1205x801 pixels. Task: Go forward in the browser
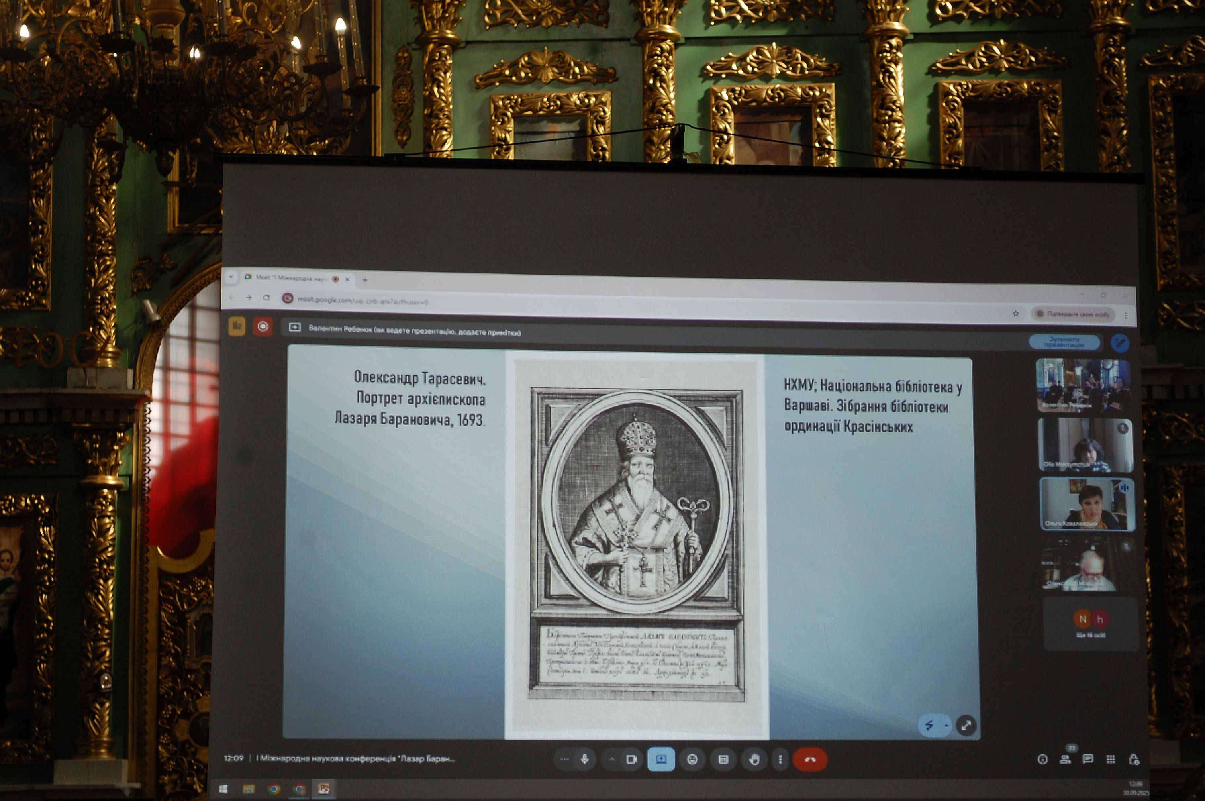click(x=249, y=297)
